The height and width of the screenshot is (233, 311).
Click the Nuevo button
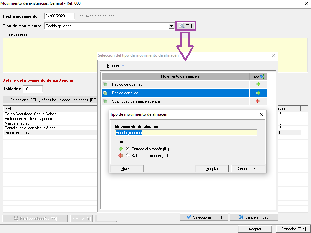pyautogui.click(x=127, y=169)
